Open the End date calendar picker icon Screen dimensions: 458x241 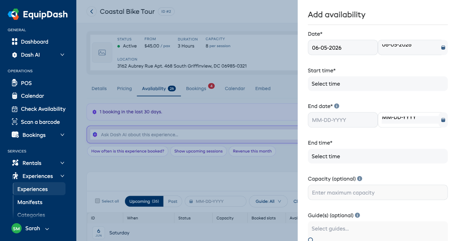pyautogui.click(x=443, y=120)
